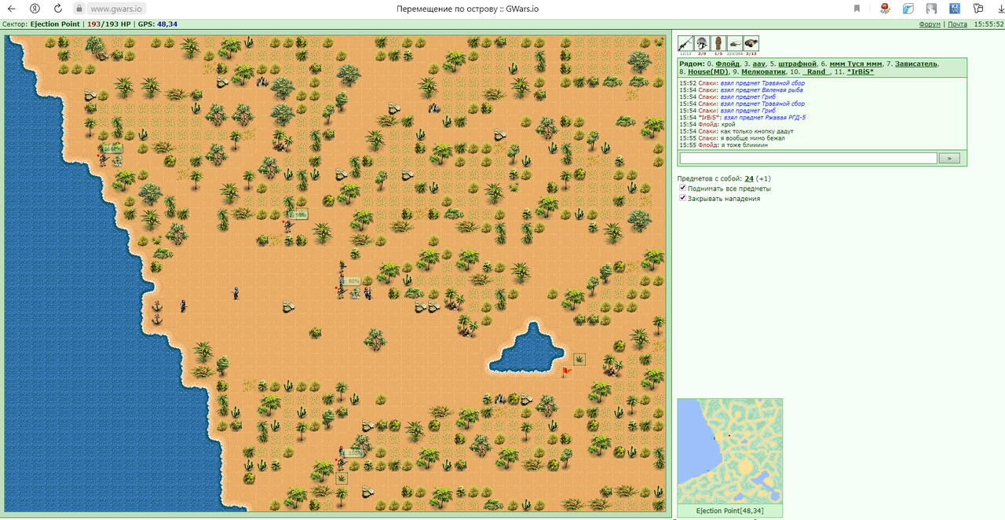Click the 15:55:52 clock in the header

point(989,24)
